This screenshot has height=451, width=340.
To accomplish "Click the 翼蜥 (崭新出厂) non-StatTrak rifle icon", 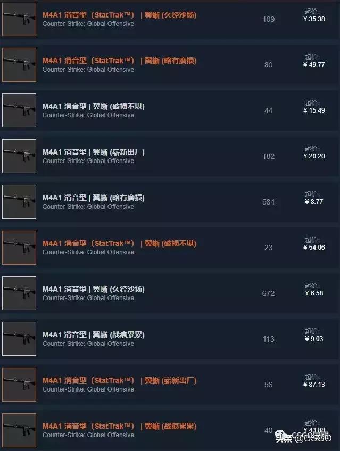I will click(19, 156).
